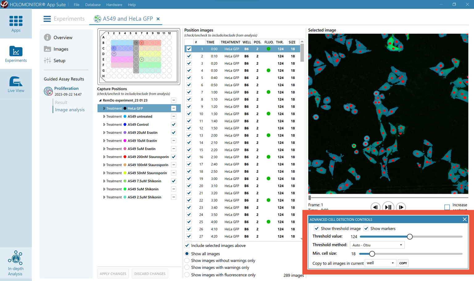Open the Images section
The height and width of the screenshot is (281, 474).
[60, 49]
